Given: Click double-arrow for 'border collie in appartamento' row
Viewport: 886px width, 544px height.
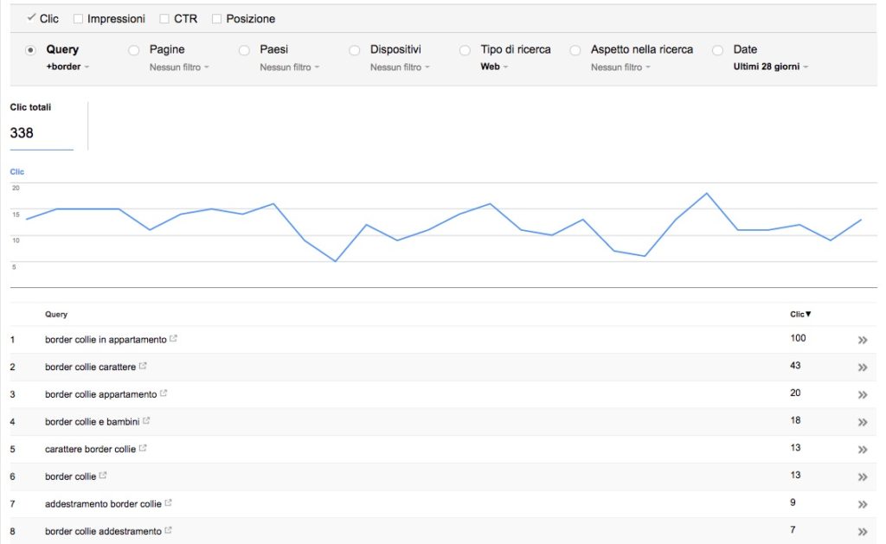Looking at the screenshot, I should point(863,340).
